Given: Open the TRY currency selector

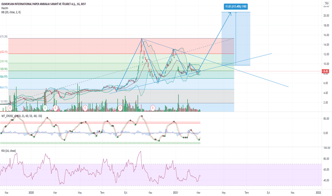Looking at the screenshot, I should pyautogui.click(x=327, y=4).
